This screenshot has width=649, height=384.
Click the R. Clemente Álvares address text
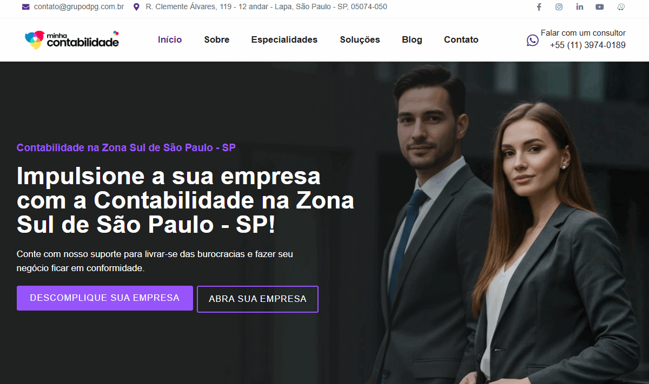[x=267, y=7]
